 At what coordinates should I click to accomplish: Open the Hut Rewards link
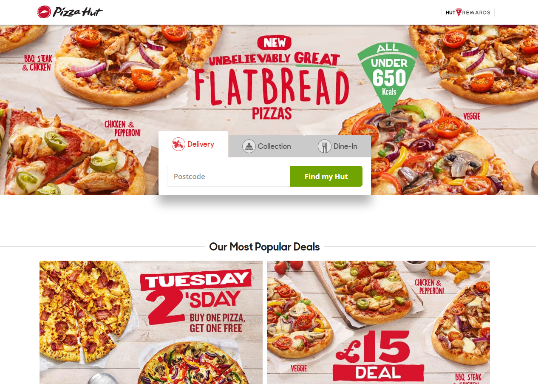[468, 12]
